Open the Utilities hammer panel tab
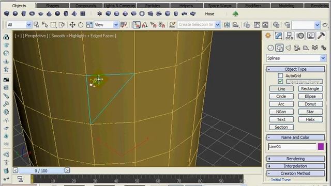The width and height of the screenshot is (331, 186). pos(321,36)
